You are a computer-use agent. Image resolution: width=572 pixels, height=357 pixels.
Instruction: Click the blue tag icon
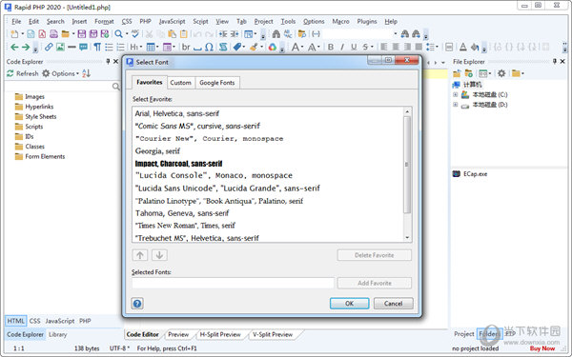click(237, 47)
